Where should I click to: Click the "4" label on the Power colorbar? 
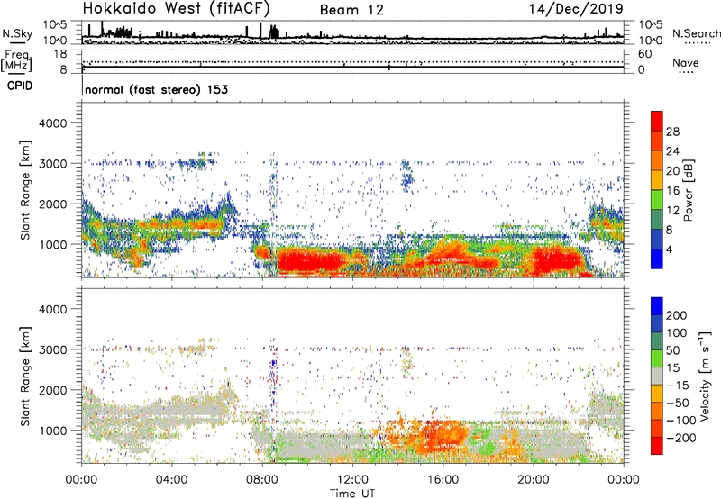[669, 249]
